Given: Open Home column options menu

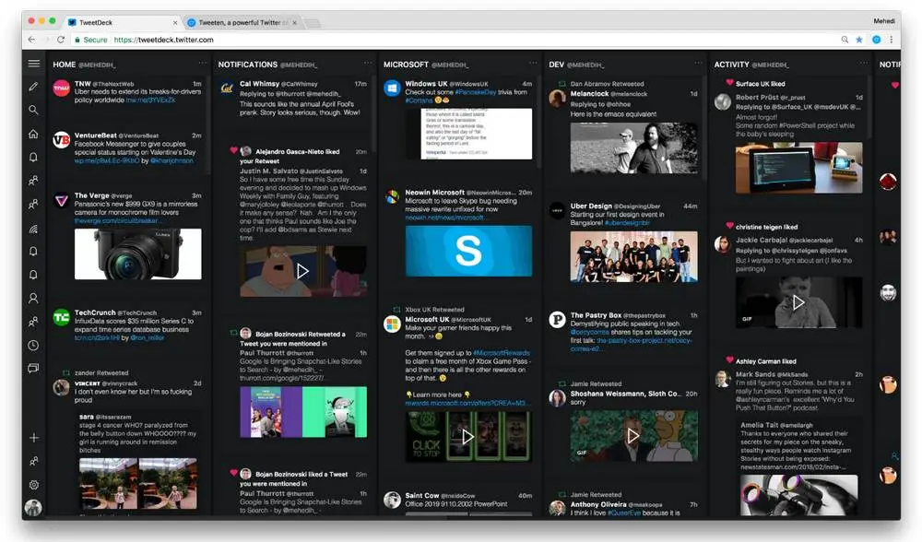Looking at the screenshot, I should [x=202, y=63].
